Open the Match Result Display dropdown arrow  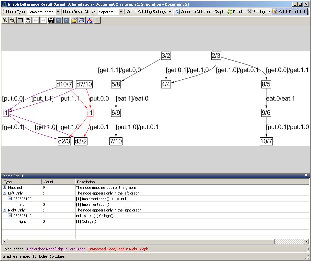pos(121,12)
